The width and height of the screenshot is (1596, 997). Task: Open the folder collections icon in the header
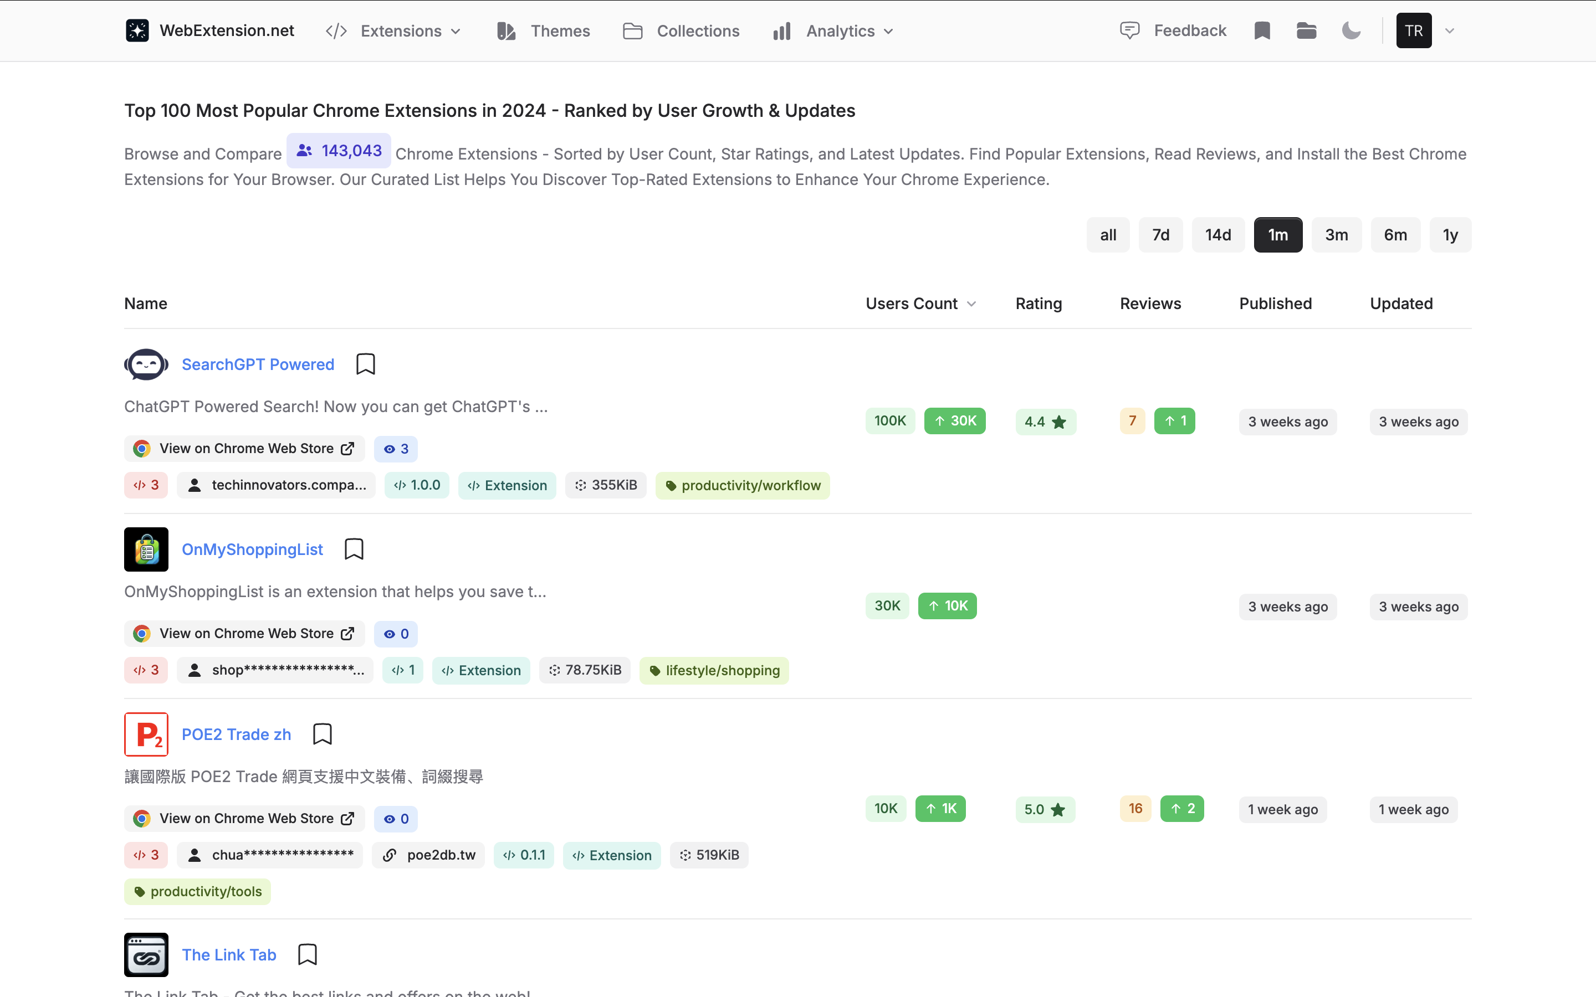pos(1306,30)
